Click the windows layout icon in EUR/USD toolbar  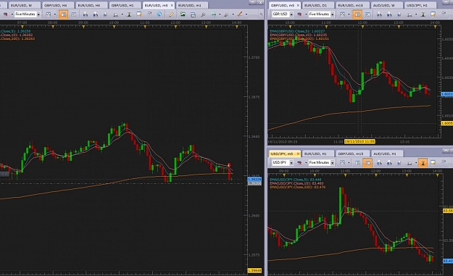pos(193,14)
